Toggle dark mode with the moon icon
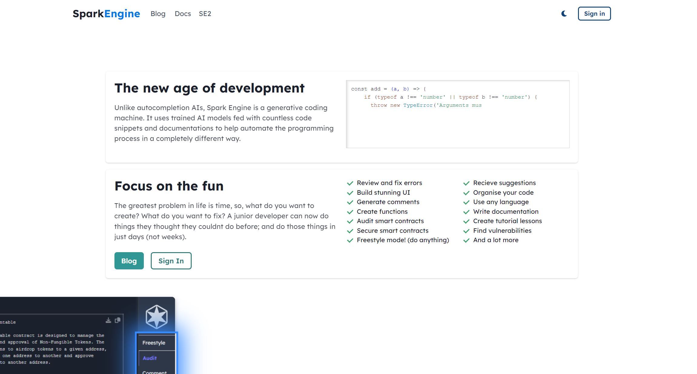Image resolution: width=697 pixels, height=374 pixels. (564, 13)
